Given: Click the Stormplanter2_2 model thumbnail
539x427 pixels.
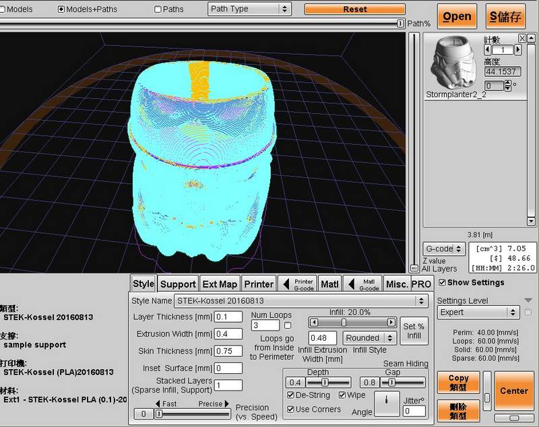Looking at the screenshot, I should click(x=453, y=63).
